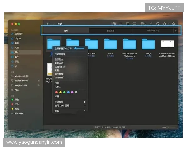
Task: Add a new tab with plus button
Action: (176, 31)
